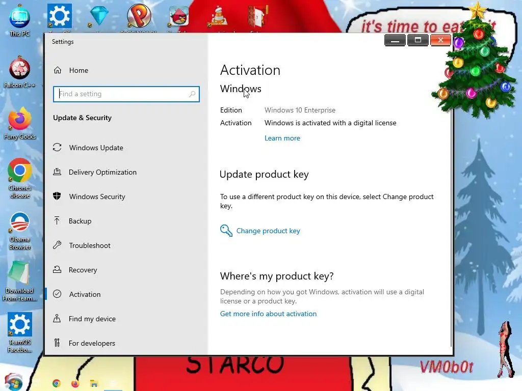The image size is (522, 391).
Task: Maximize the Settings window
Action: (418, 40)
